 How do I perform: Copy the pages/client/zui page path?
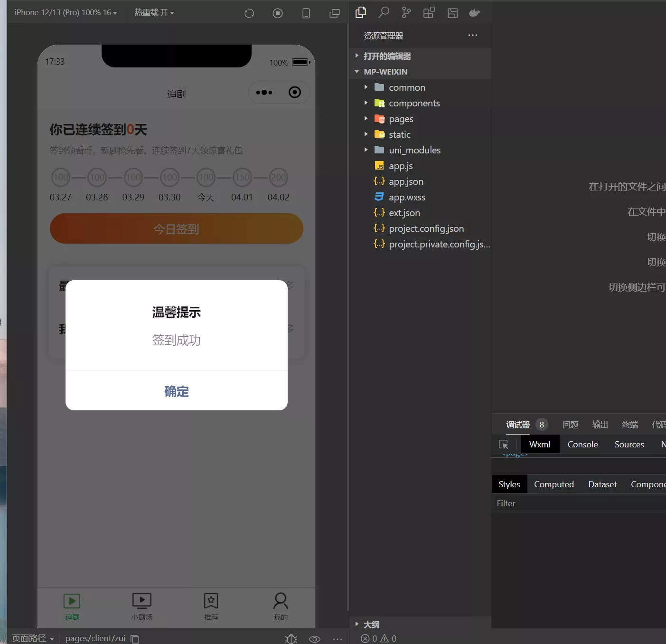coord(134,639)
